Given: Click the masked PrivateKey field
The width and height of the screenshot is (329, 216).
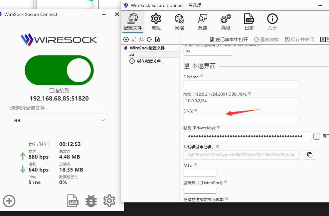Looking at the screenshot, I should coord(247,136).
